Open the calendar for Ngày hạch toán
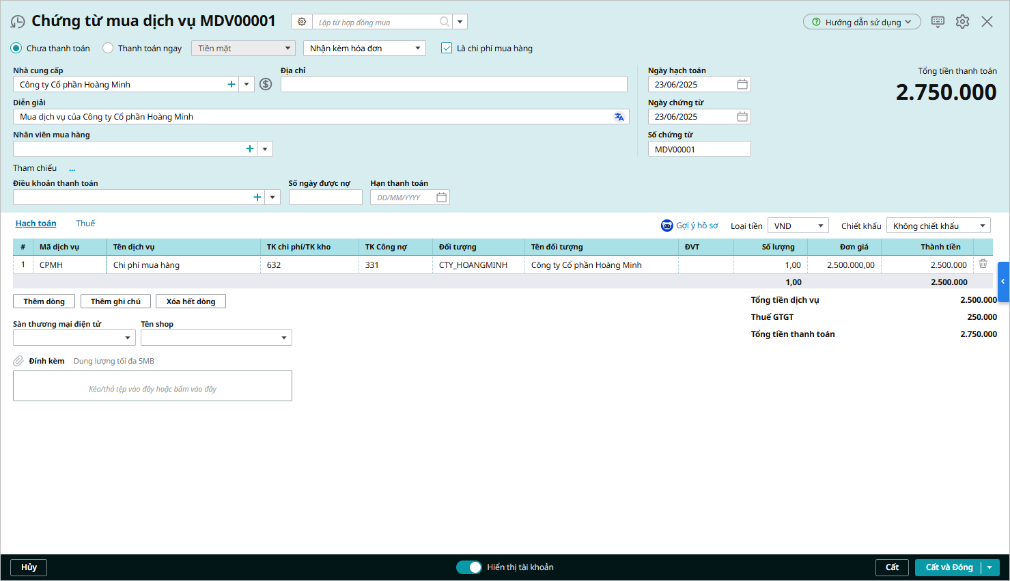The image size is (1010, 581). click(x=742, y=84)
